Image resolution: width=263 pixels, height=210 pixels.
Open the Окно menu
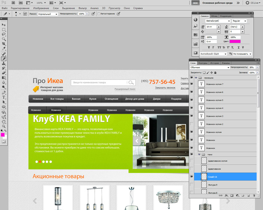[x=127, y=8]
